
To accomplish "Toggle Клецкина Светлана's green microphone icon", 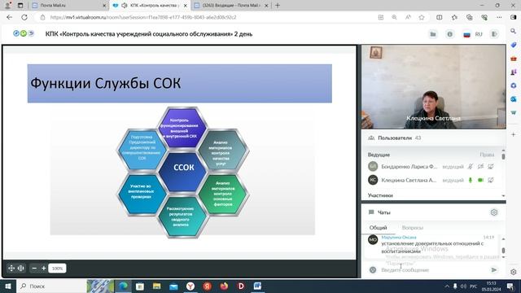I will click(x=471, y=180).
